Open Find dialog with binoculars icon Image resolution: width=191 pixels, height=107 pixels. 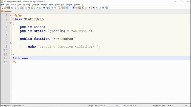coord(44,8)
